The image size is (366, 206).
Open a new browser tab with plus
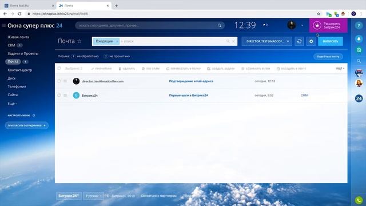tap(116, 6)
